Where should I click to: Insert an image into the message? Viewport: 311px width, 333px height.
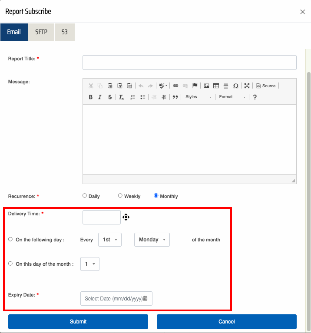207,86
